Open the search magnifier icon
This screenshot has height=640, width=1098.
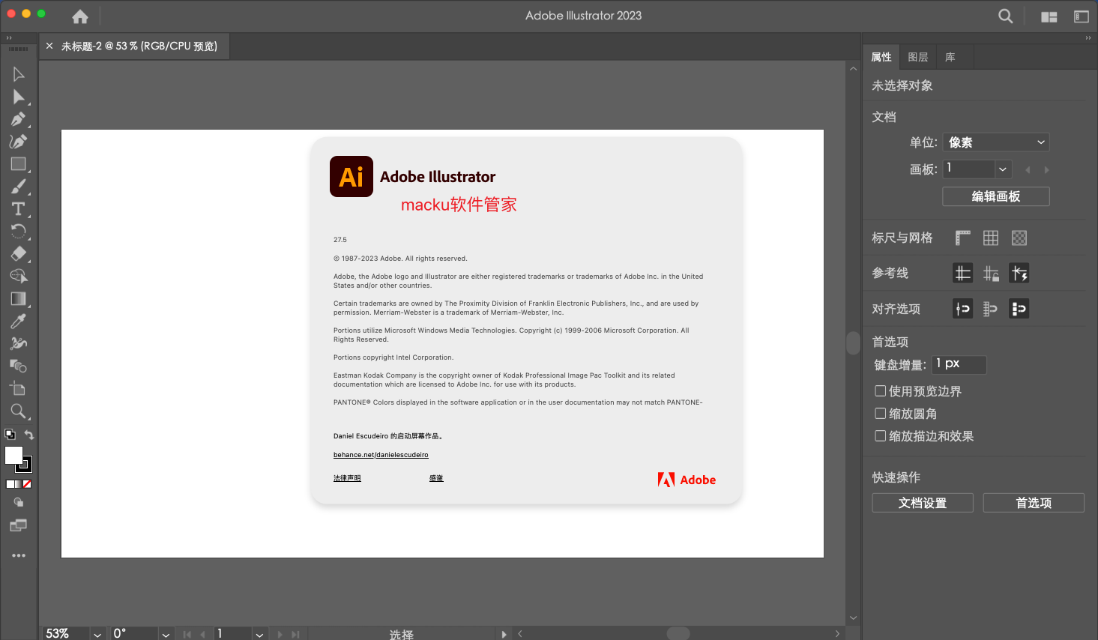pos(1006,16)
